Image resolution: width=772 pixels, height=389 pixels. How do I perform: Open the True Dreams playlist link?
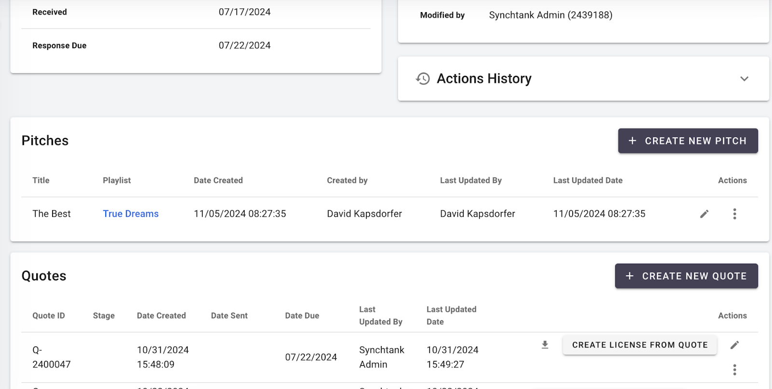click(131, 214)
